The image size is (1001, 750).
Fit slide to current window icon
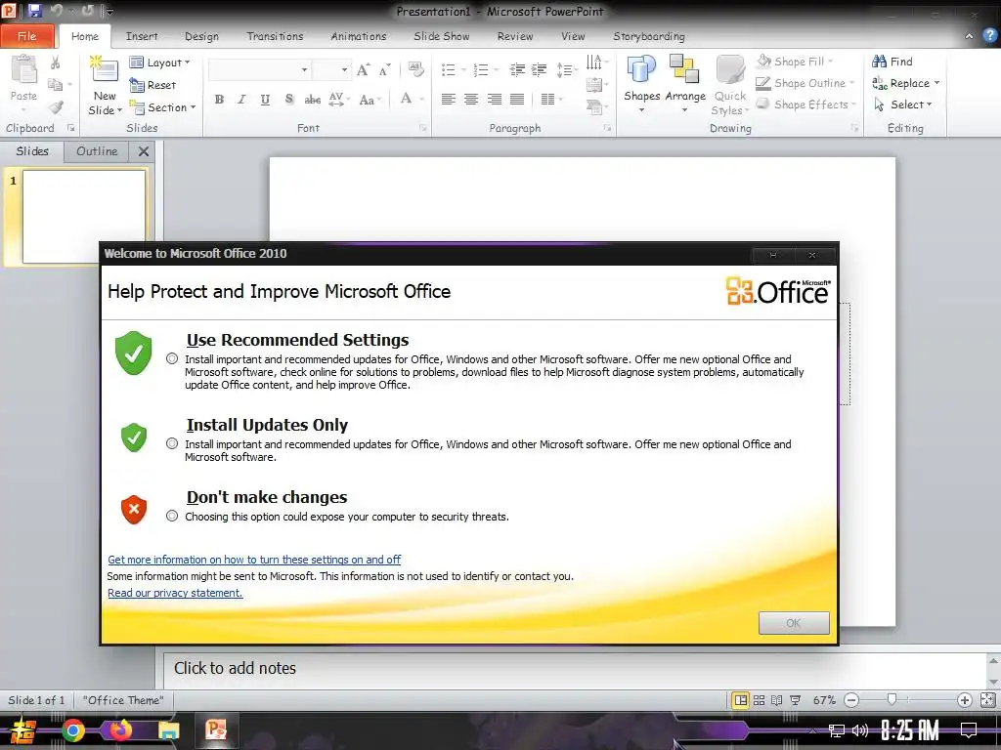coord(987,700)
